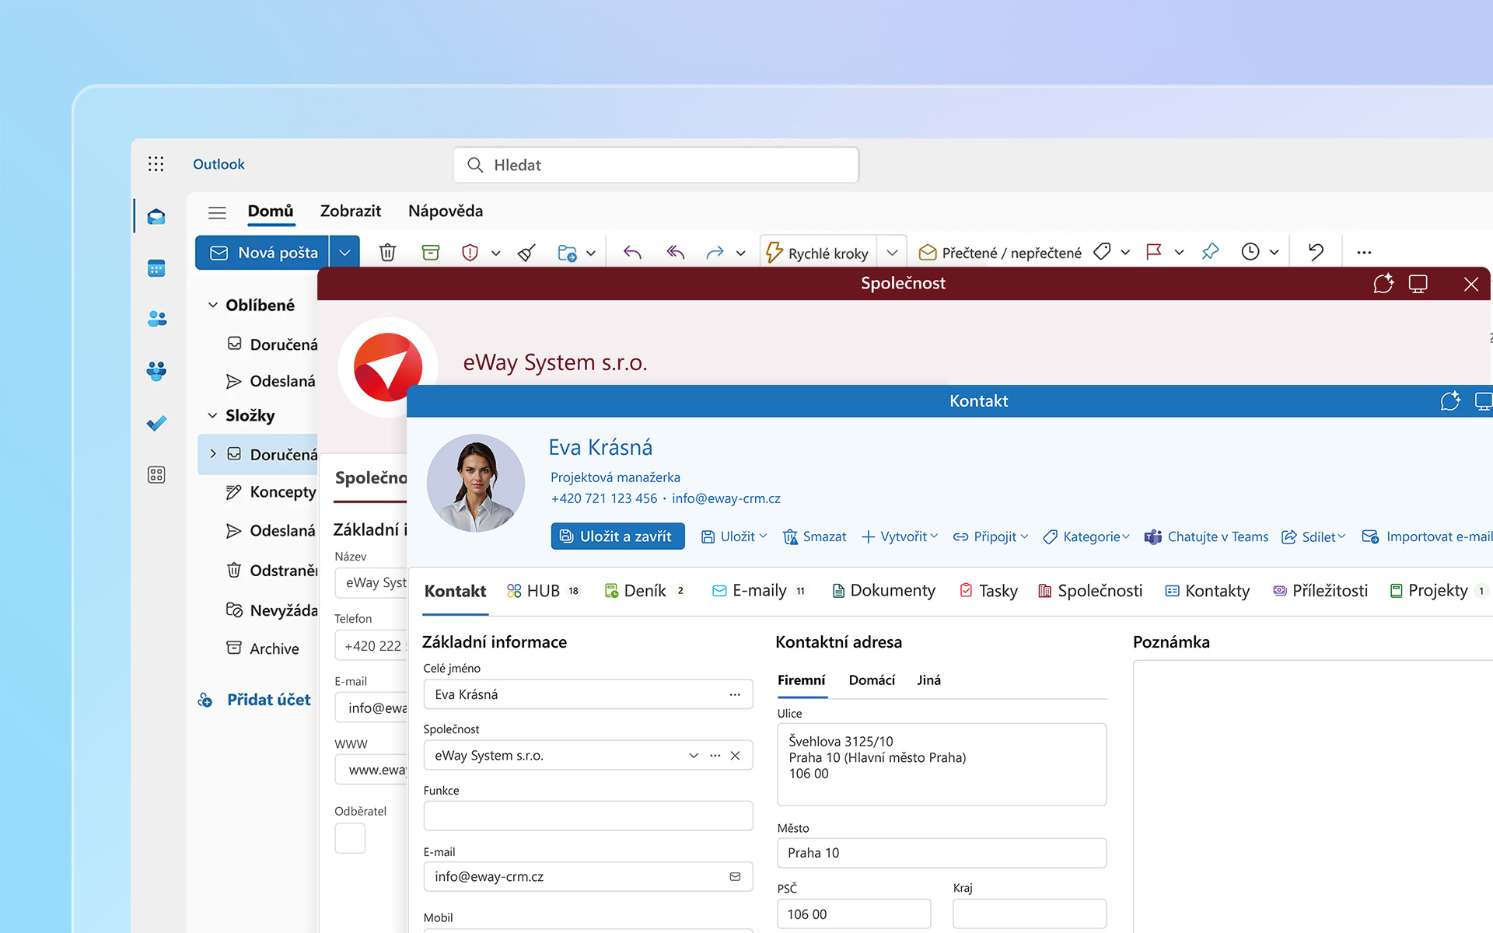1493x933 pixels.
Task: Open the E-maily tab
Action: point(759,591)
